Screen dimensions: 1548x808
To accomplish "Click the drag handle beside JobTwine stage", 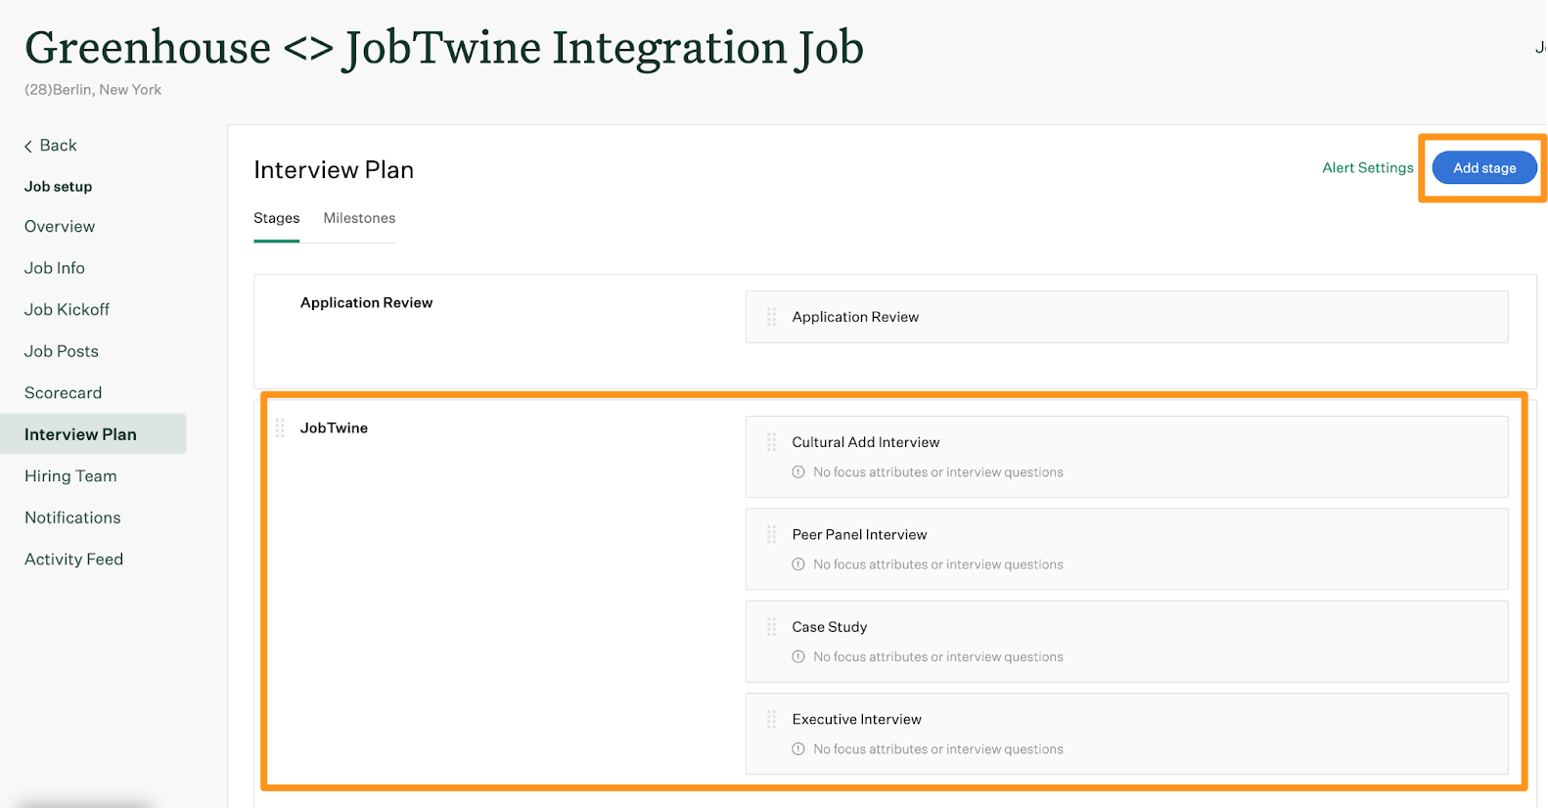I will (280, 427).
